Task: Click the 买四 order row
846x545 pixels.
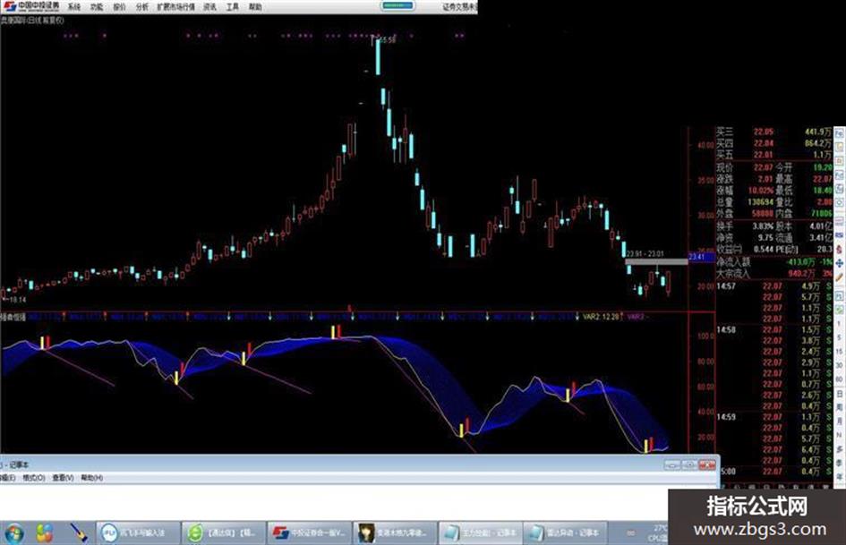Action: 773,143
